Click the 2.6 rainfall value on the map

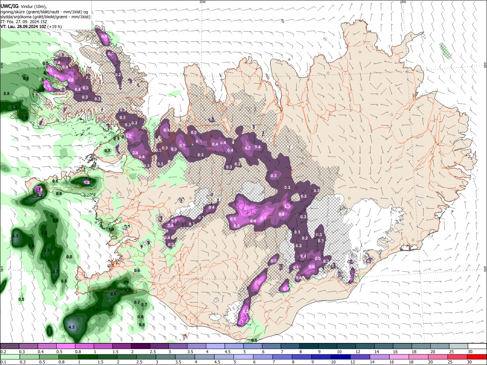click(x=113, y=294)
